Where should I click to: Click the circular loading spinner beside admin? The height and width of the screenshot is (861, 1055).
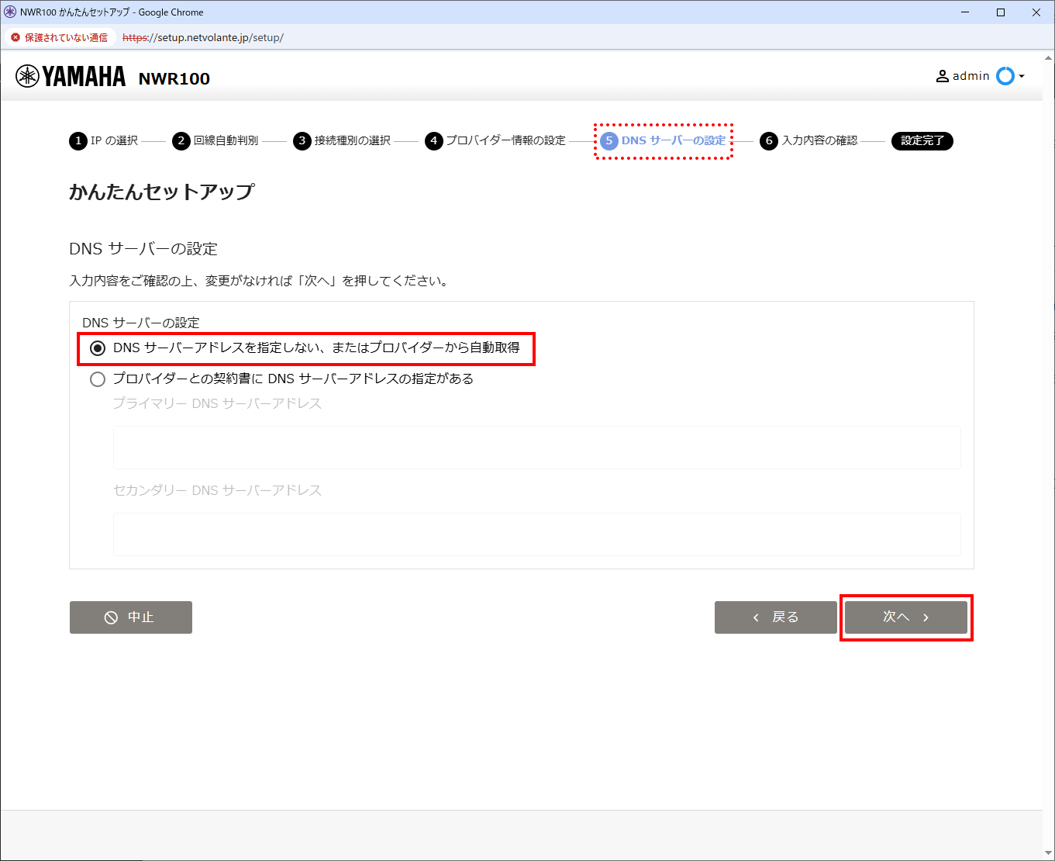pos(1005,75)
